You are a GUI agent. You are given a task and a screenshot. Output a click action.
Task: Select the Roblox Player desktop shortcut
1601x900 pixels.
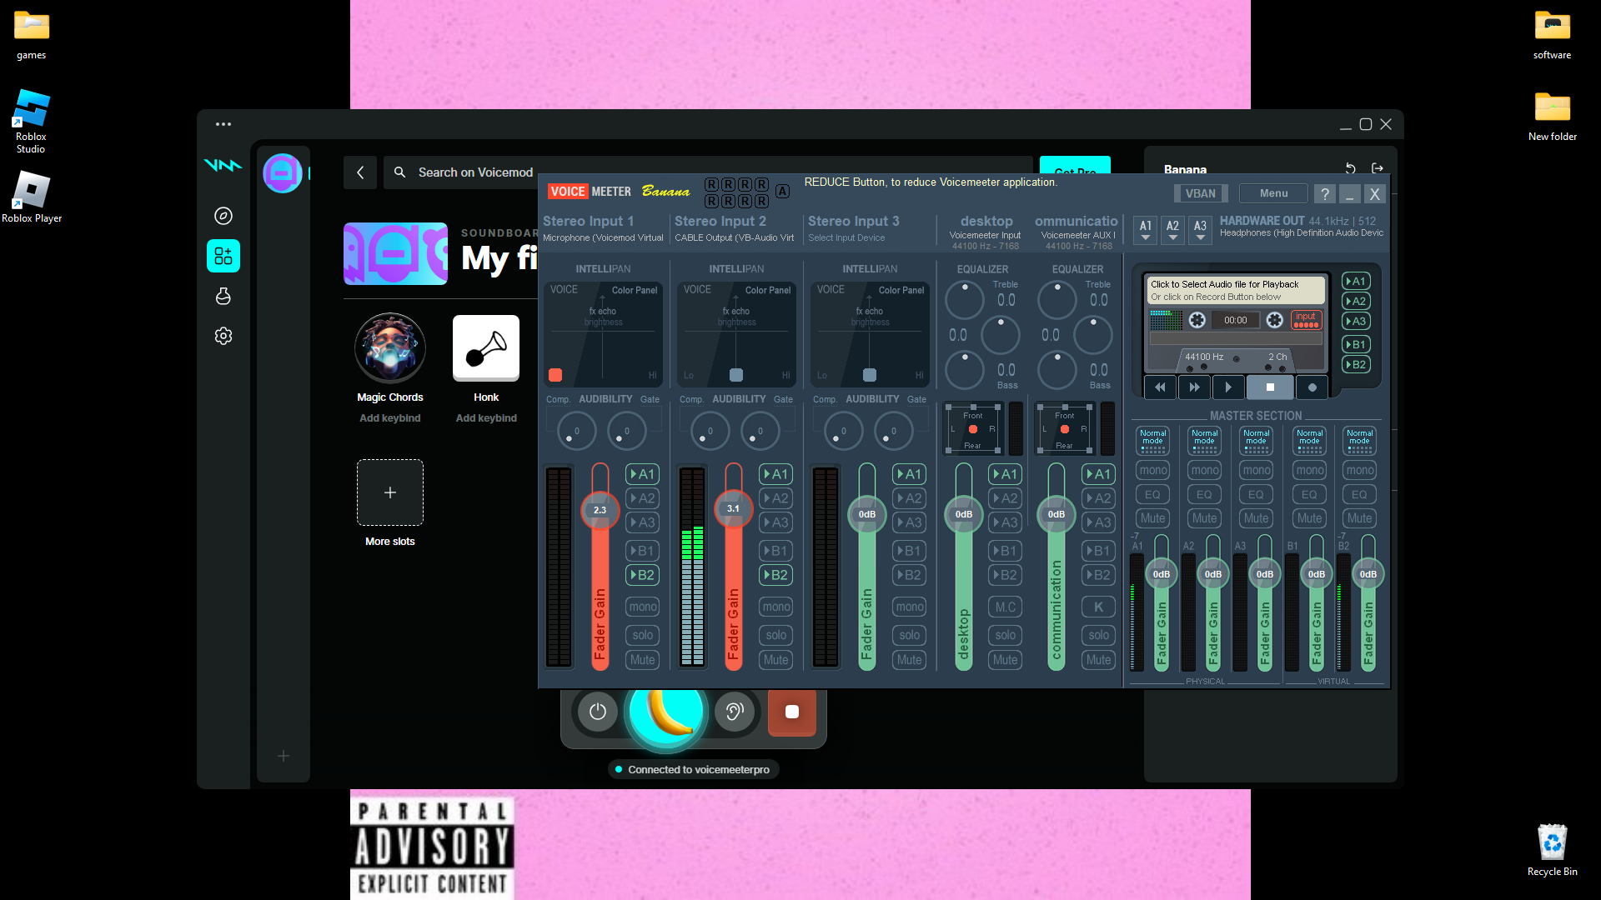click(32, 197)
